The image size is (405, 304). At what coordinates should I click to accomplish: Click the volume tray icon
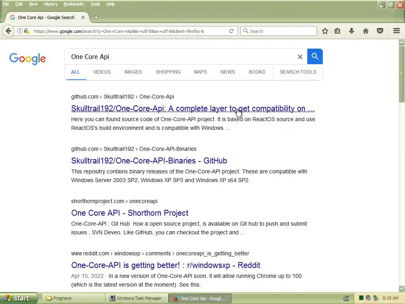tap(368, 298)
